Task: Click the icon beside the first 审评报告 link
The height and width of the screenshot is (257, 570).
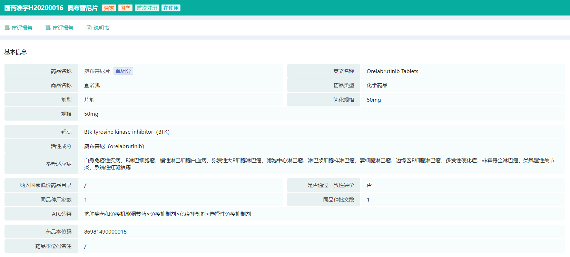Action: (x=7, y=28)
